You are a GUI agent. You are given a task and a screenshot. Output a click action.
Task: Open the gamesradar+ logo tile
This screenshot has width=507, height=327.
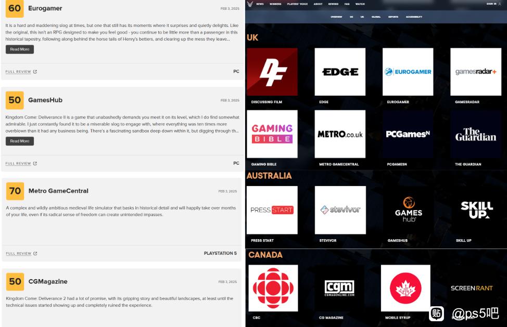click(476, 72)
